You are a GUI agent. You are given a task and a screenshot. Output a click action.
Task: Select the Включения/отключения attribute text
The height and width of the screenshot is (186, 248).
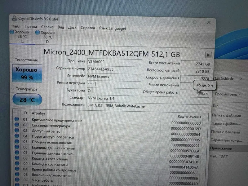point(52,175)
